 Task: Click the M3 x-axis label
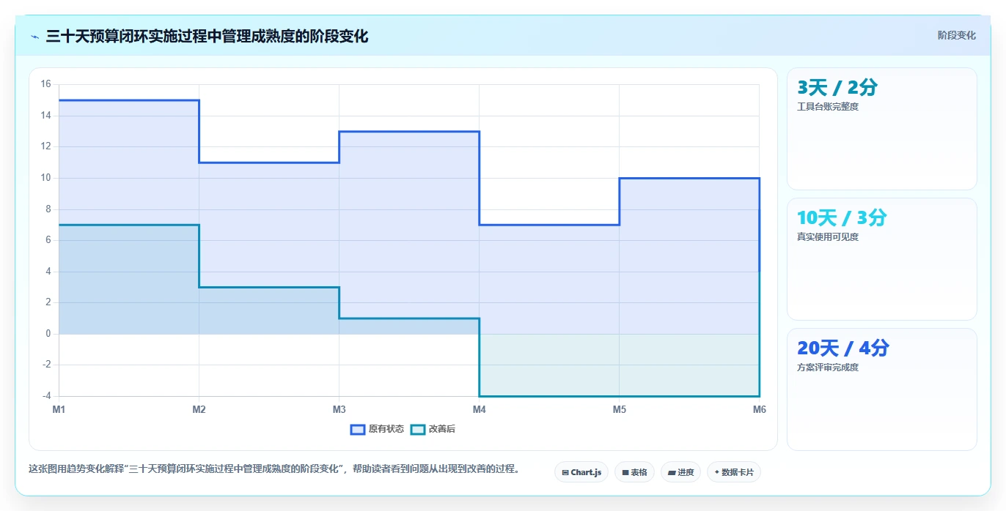pyautogui.click(x=339, y=409)
